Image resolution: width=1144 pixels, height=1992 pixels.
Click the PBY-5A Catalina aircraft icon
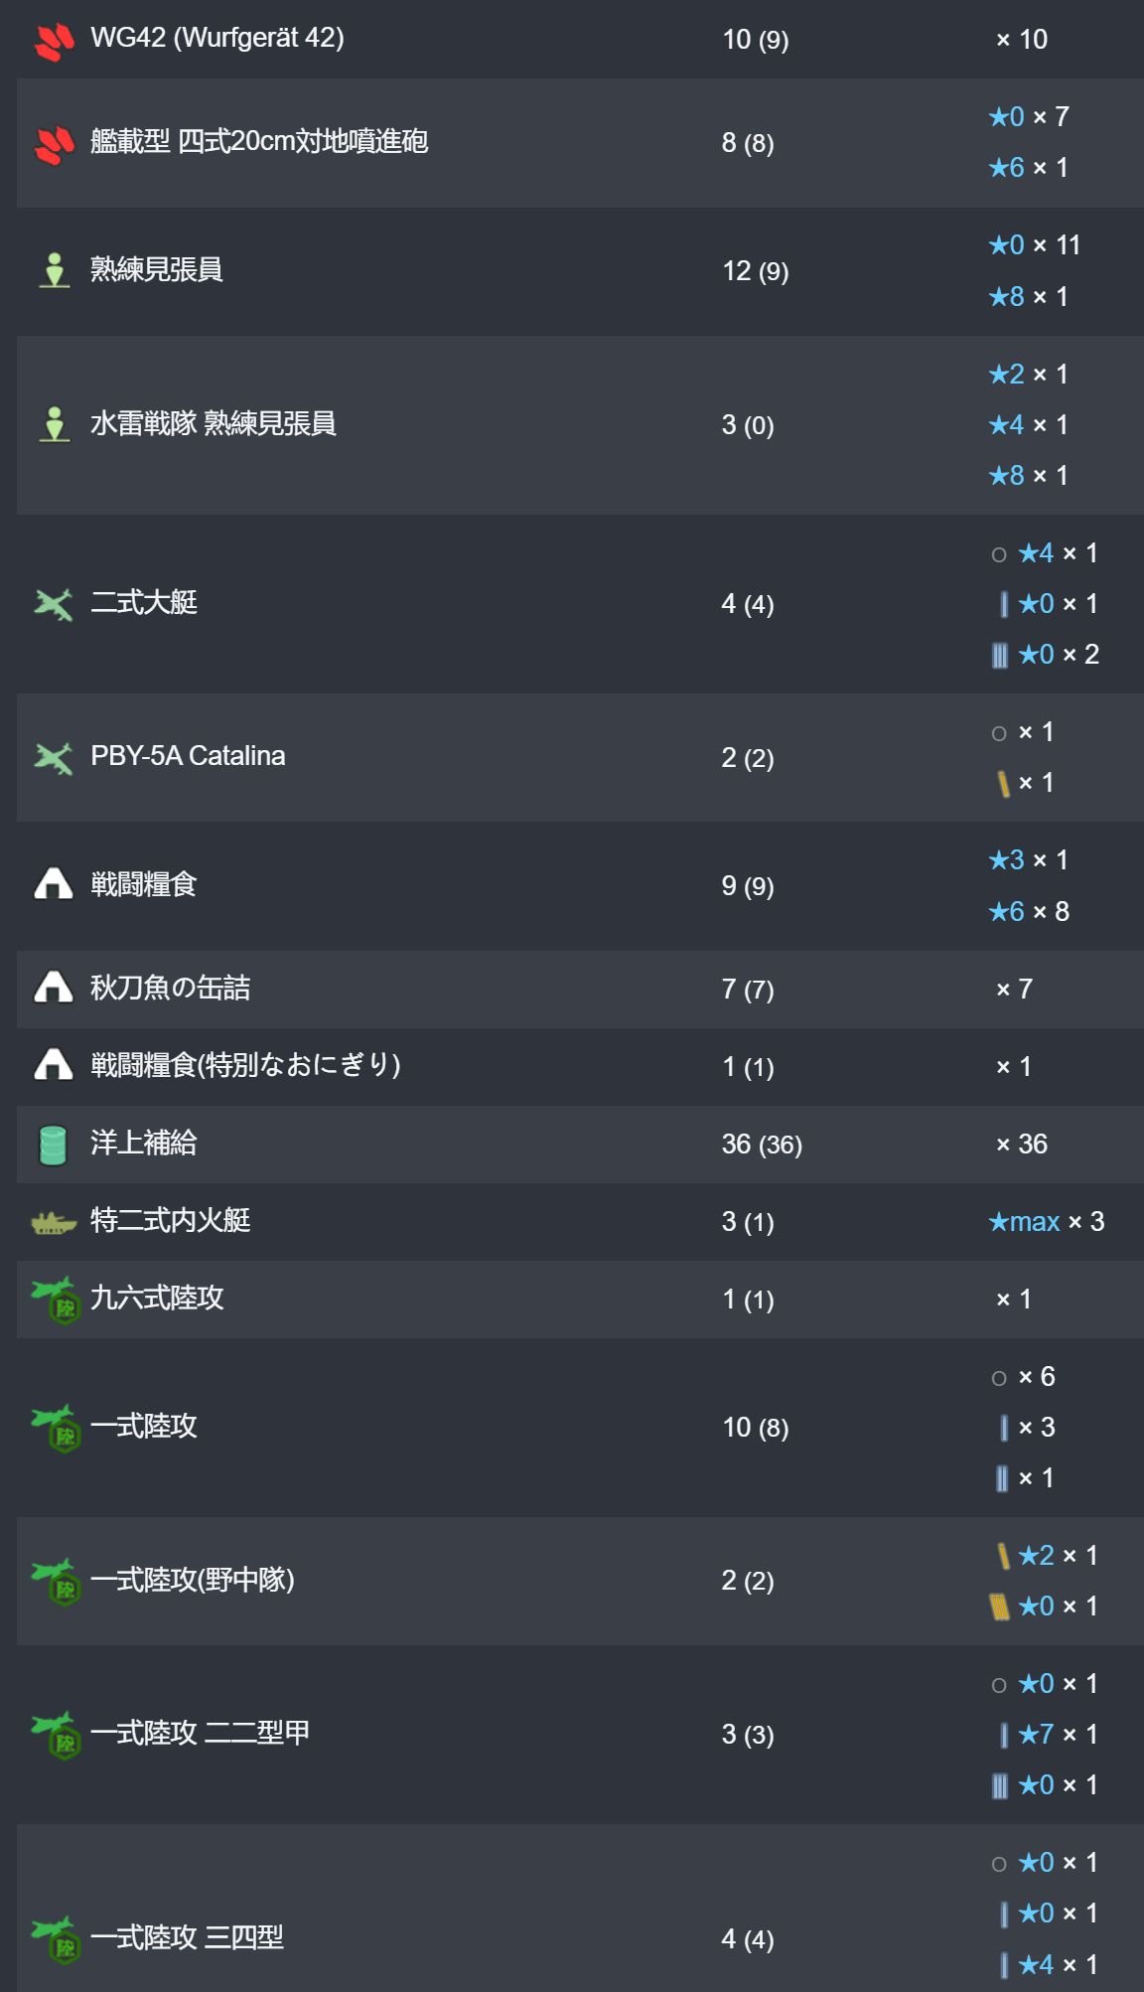coord(54,758)
